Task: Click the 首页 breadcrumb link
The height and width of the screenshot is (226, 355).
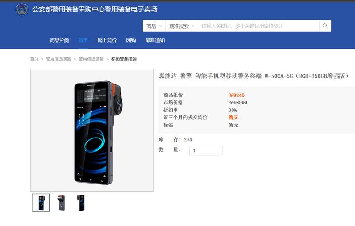Action: (x=34, y=59)
